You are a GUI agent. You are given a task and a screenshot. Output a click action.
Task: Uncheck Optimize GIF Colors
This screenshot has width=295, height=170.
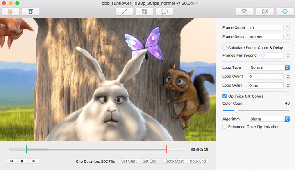click(x=225, y=96)
